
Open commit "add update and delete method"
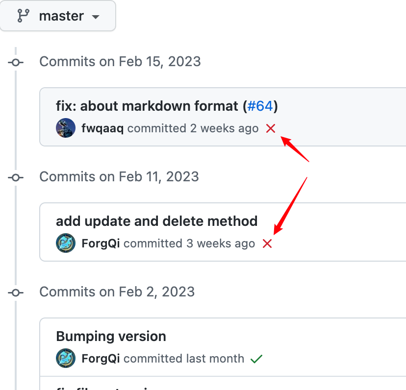(156, 221)
